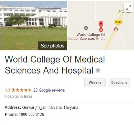Click the World College Of Medical Sciences title
134x125 pixels.
click(x=55, y=65)
